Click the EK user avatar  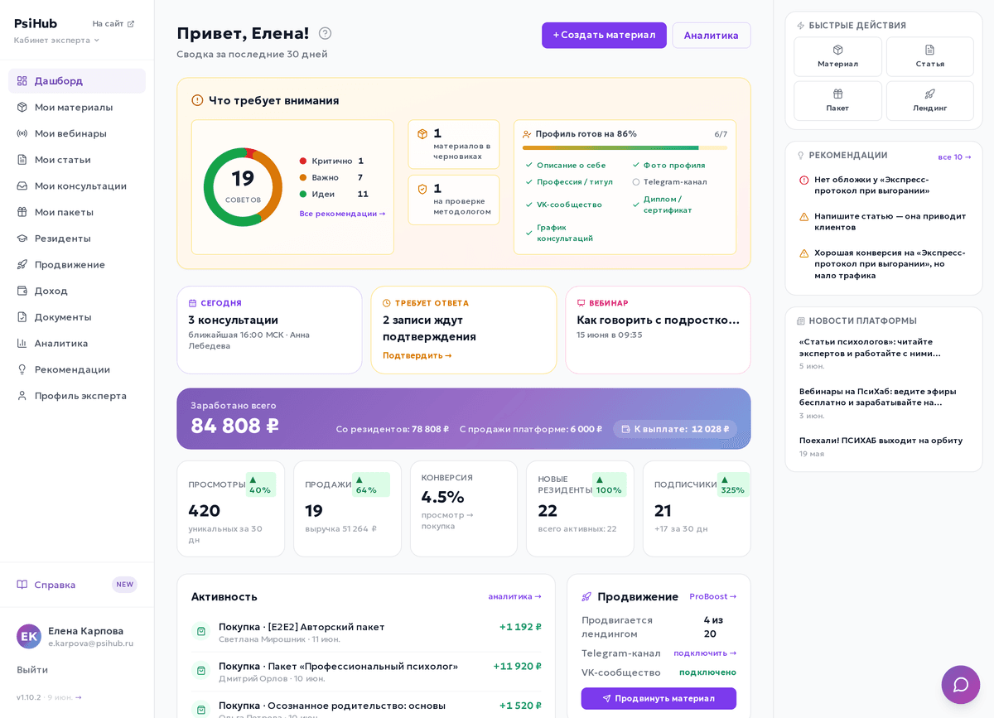pos(29,636)
